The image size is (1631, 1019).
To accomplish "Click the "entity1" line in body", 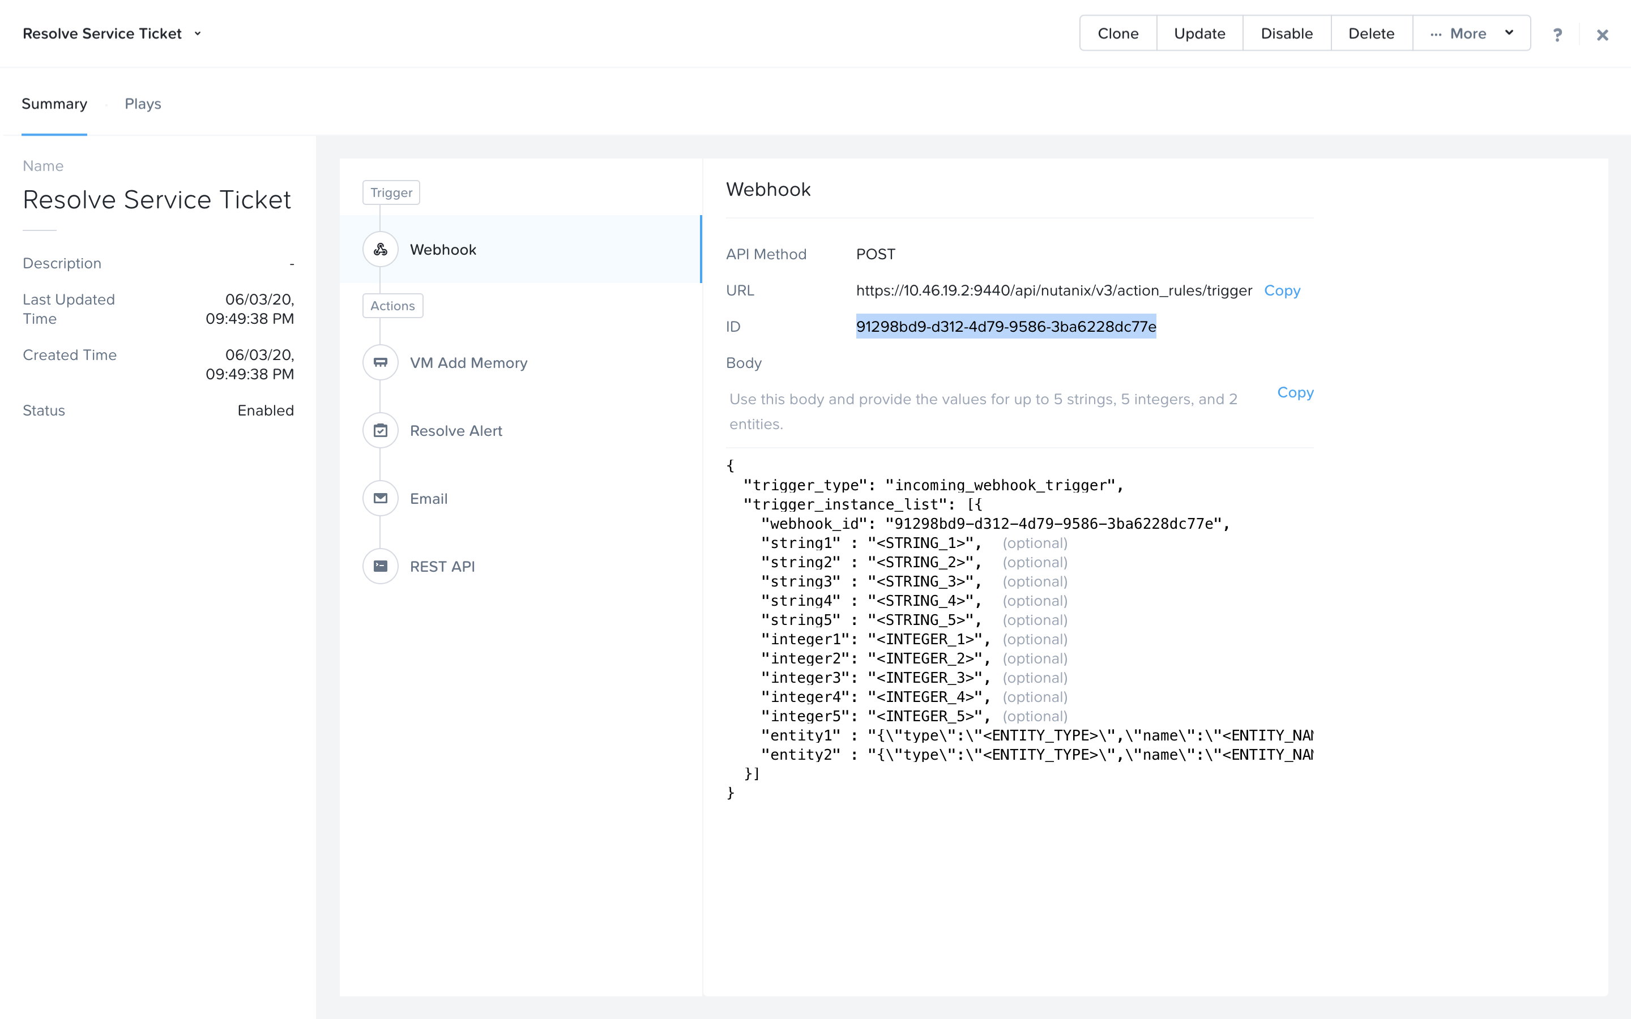I will point(1037,735).
